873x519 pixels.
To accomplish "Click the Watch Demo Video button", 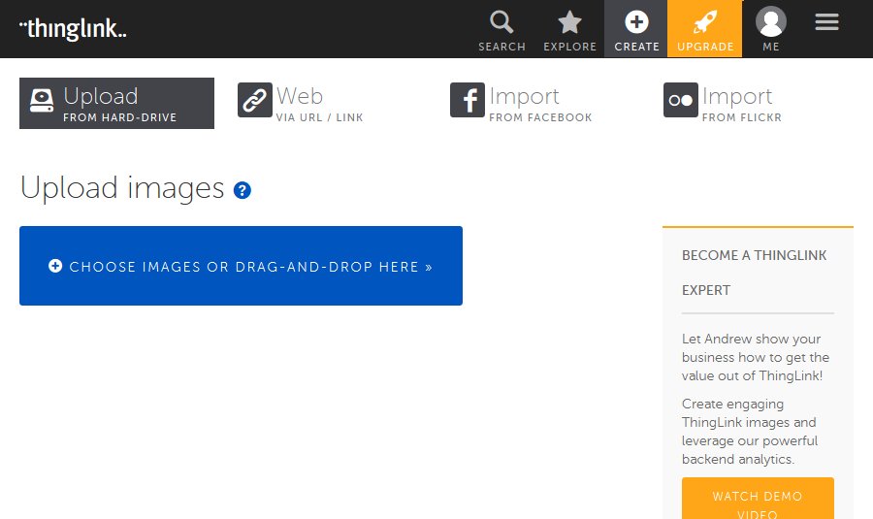I will tap(758, 499).
